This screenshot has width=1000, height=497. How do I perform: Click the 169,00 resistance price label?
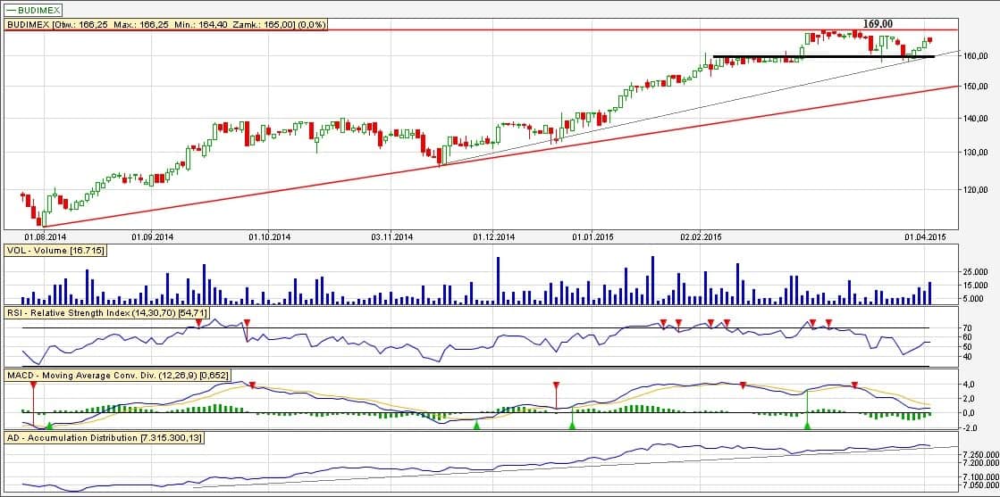878,23
